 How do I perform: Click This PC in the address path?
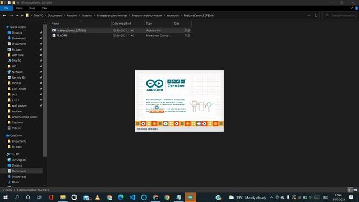38,16
